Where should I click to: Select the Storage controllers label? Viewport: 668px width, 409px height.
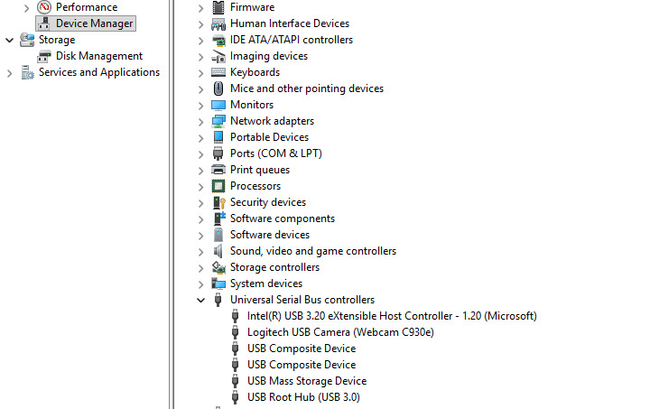point(274,267)
